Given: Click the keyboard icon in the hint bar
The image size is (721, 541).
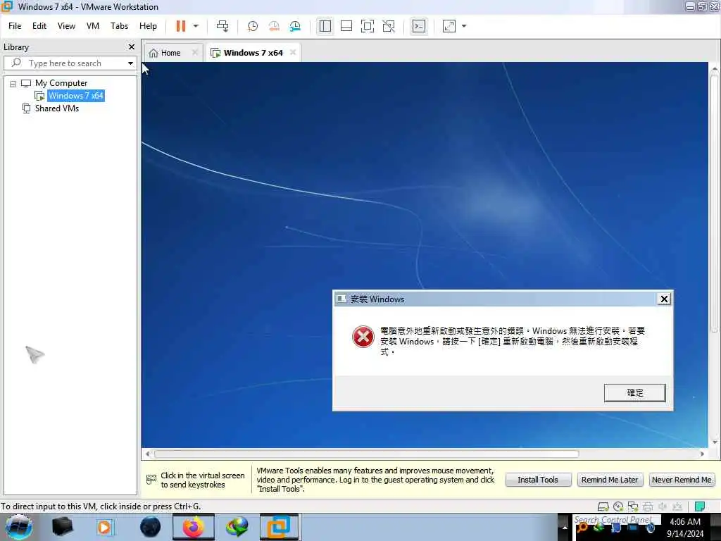Looking at the screenshot, I should (151, 480).
